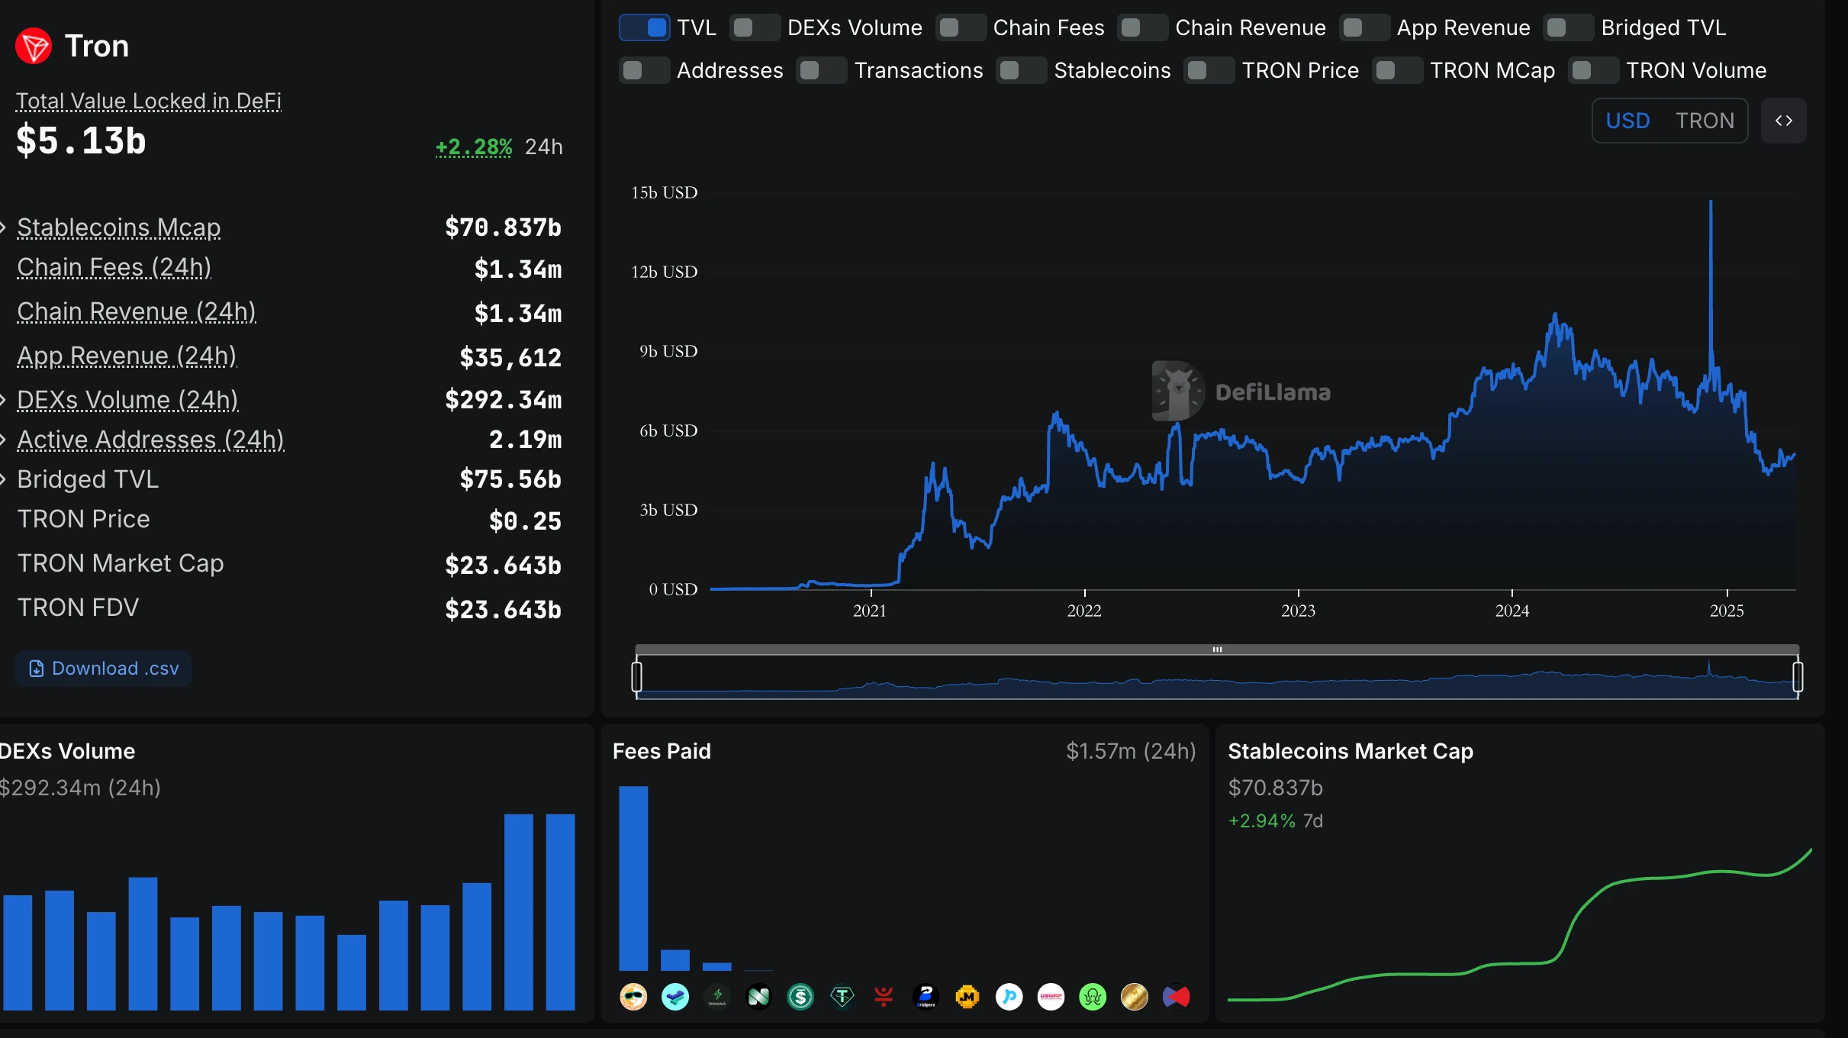Screen dimensions: 1848x1038
Task: Click the green octopus protocol icon
Action: tap(1093, 996)
